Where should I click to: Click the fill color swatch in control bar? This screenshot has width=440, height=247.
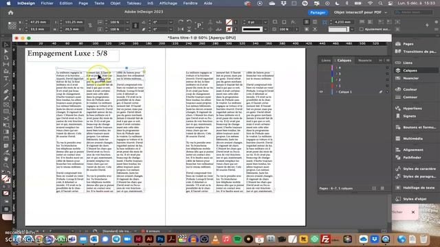229,22
